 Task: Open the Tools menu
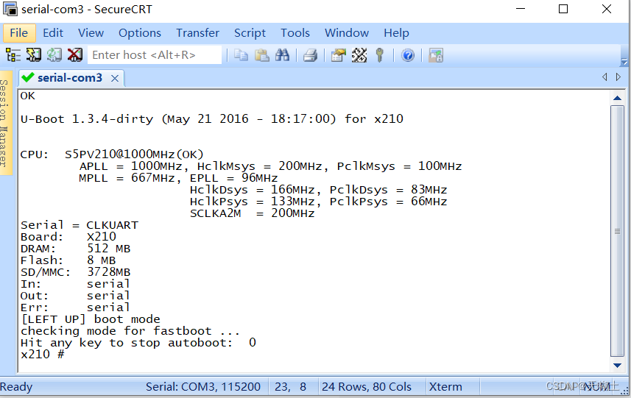pyautogui.click(x=295, y=32)
